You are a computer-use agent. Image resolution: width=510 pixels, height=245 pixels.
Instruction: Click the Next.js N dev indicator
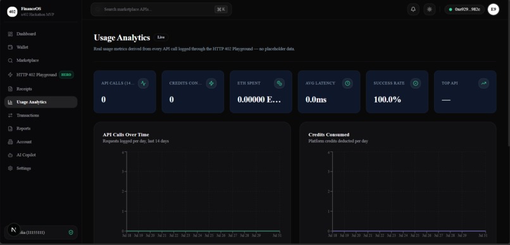pos(14,230)
